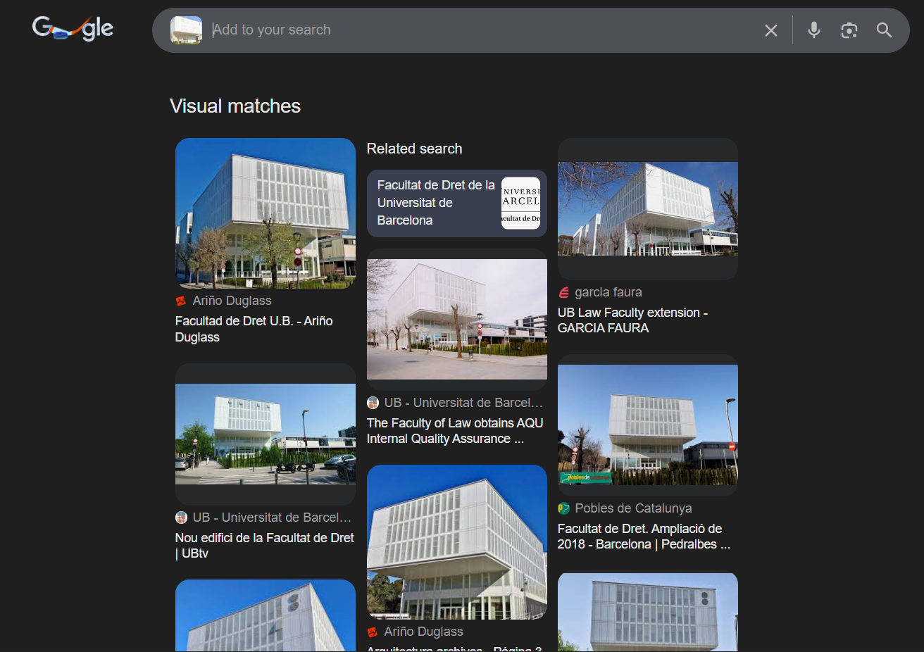Click the Ariño Duglass favicon above 'Facultad de Dret U.B.'
Screen dimensions: 924x652
click(x=181, y=301)
